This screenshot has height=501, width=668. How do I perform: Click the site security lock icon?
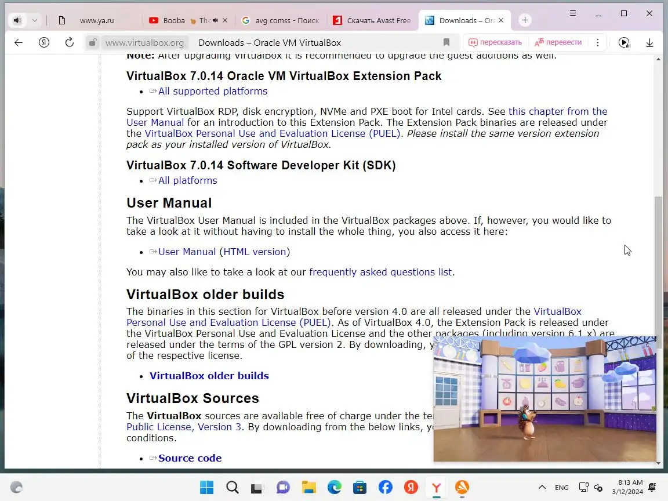(x=92, y=42)
